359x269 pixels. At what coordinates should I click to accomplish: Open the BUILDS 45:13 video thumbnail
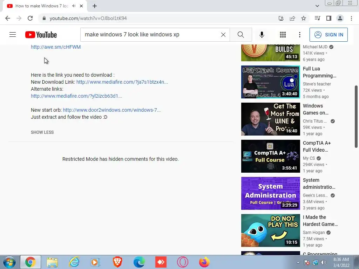click(270, 53)
